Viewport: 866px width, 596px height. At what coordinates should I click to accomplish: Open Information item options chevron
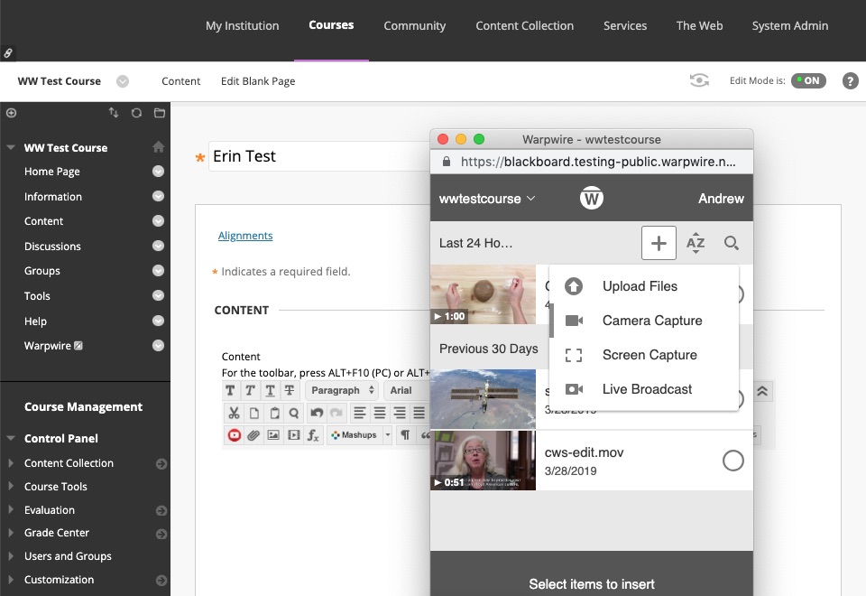point(158,196)
